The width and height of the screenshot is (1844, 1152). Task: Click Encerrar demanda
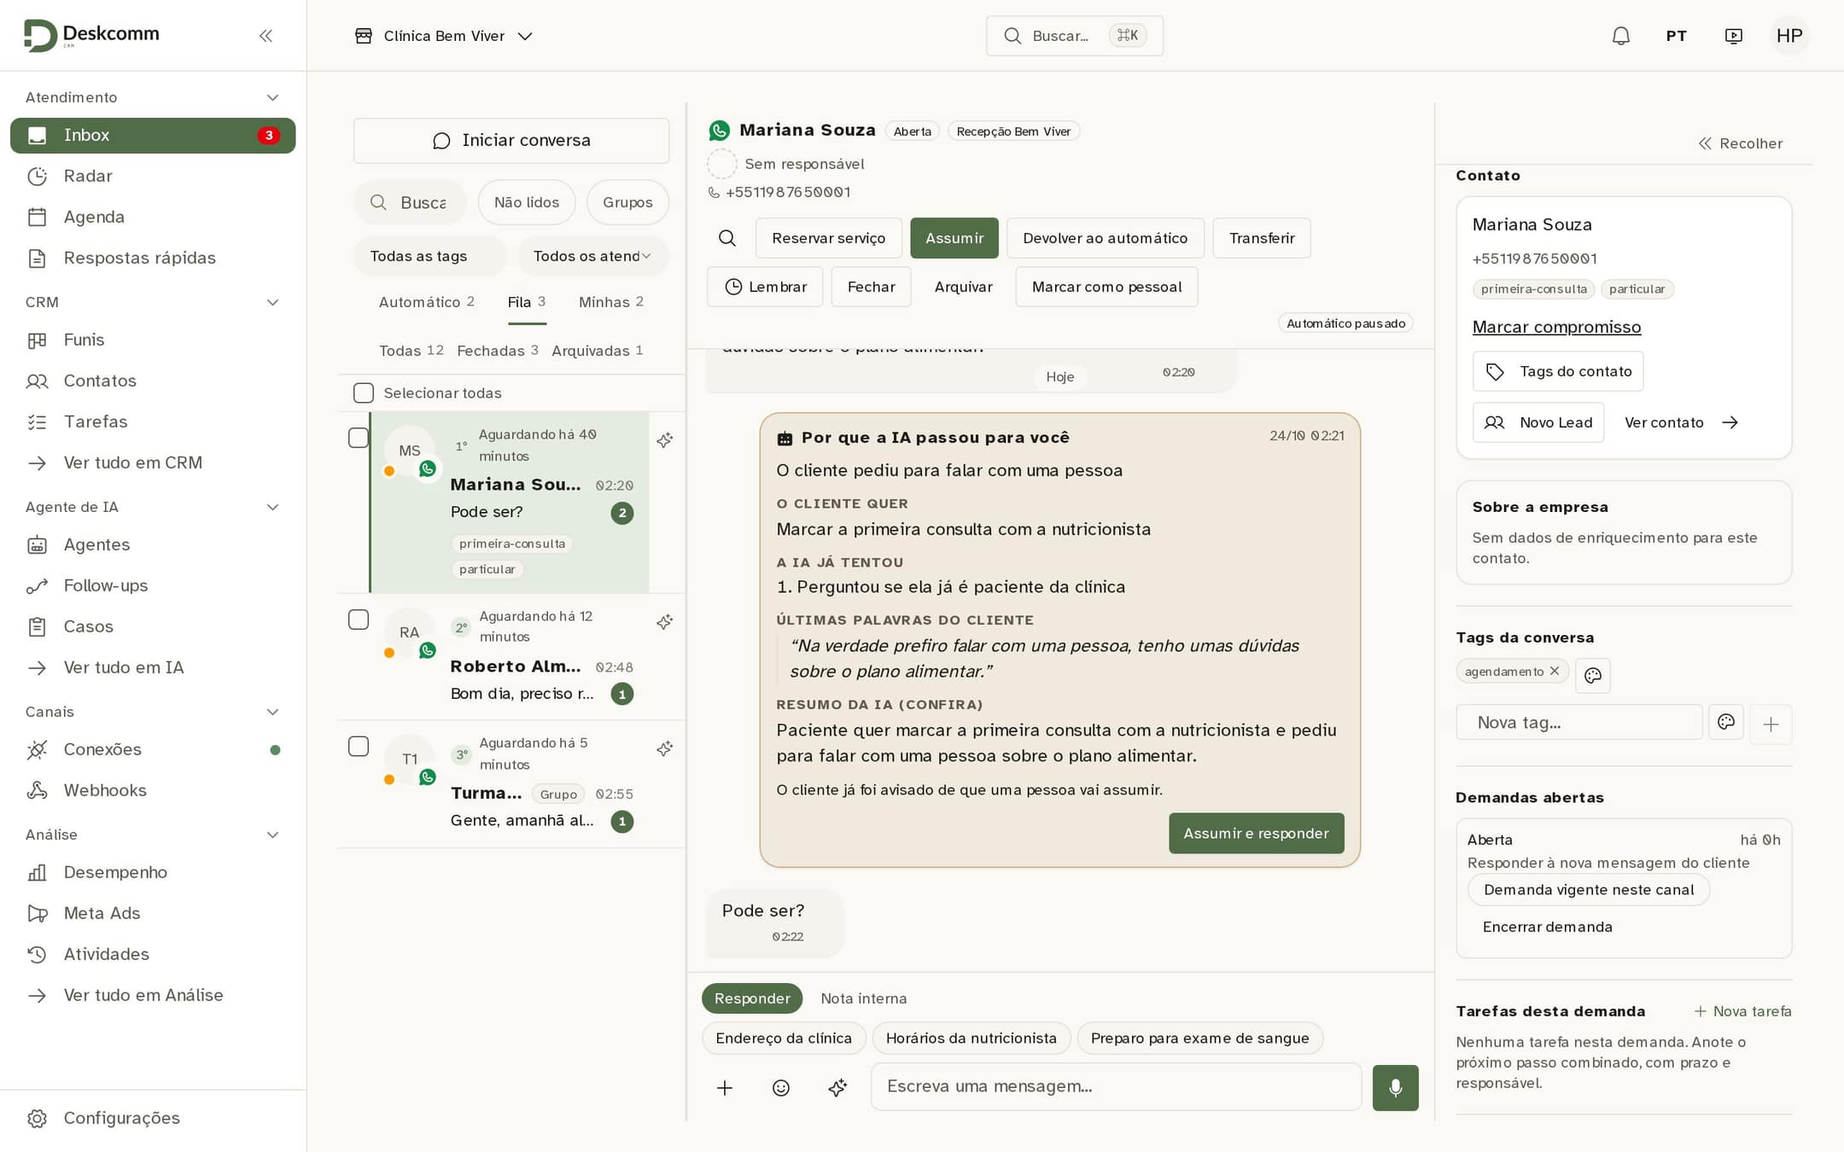tap(1547, 927)
